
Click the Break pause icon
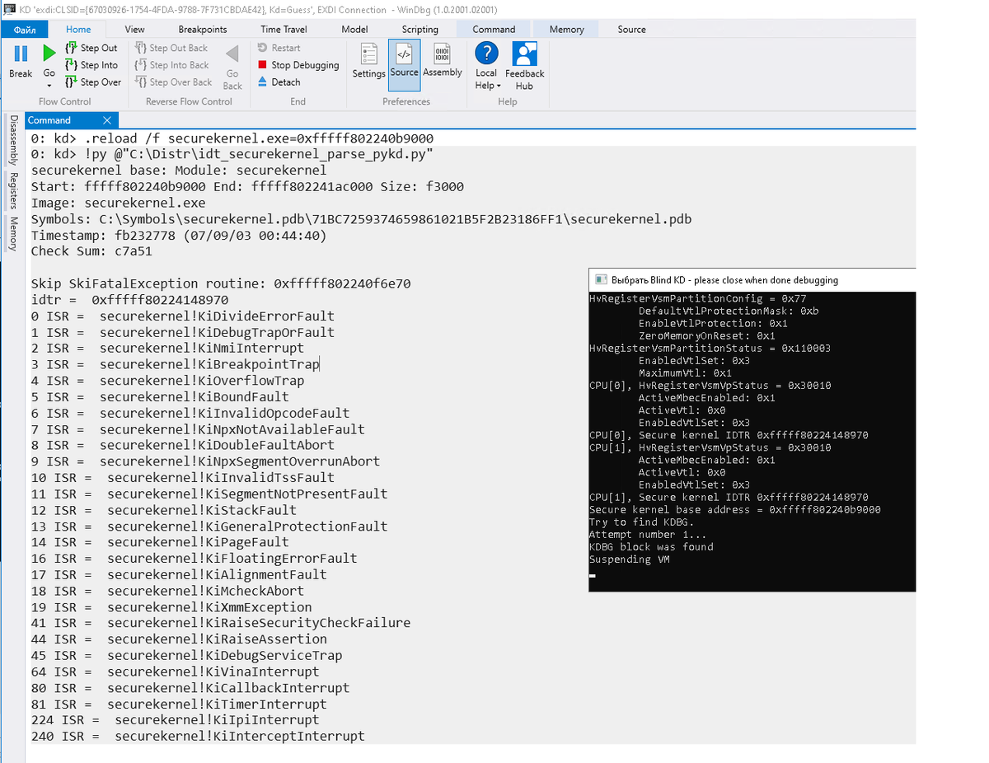coord(21,54)
